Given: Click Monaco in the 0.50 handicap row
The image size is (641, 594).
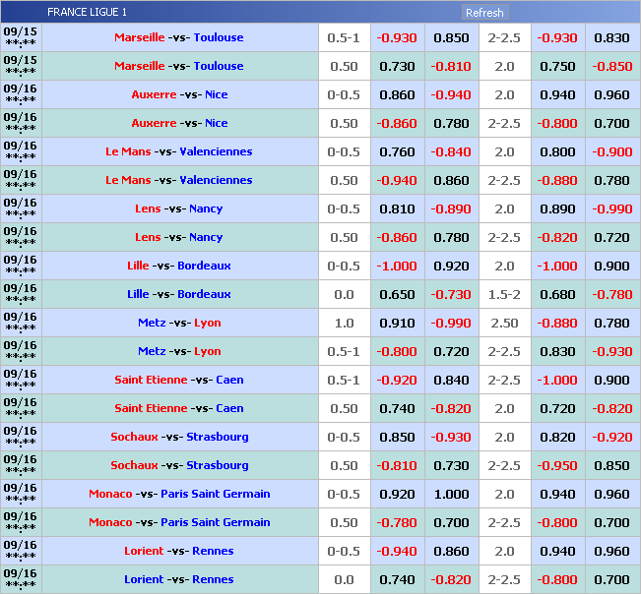Looking at the screenshot, I should (x=109, y=522).
